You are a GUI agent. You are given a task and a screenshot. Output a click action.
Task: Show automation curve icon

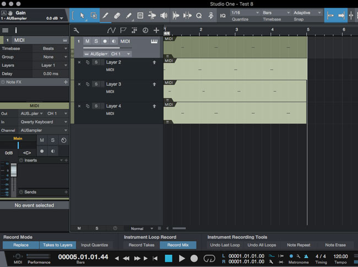pyautogui.click(x=111, y=30)
